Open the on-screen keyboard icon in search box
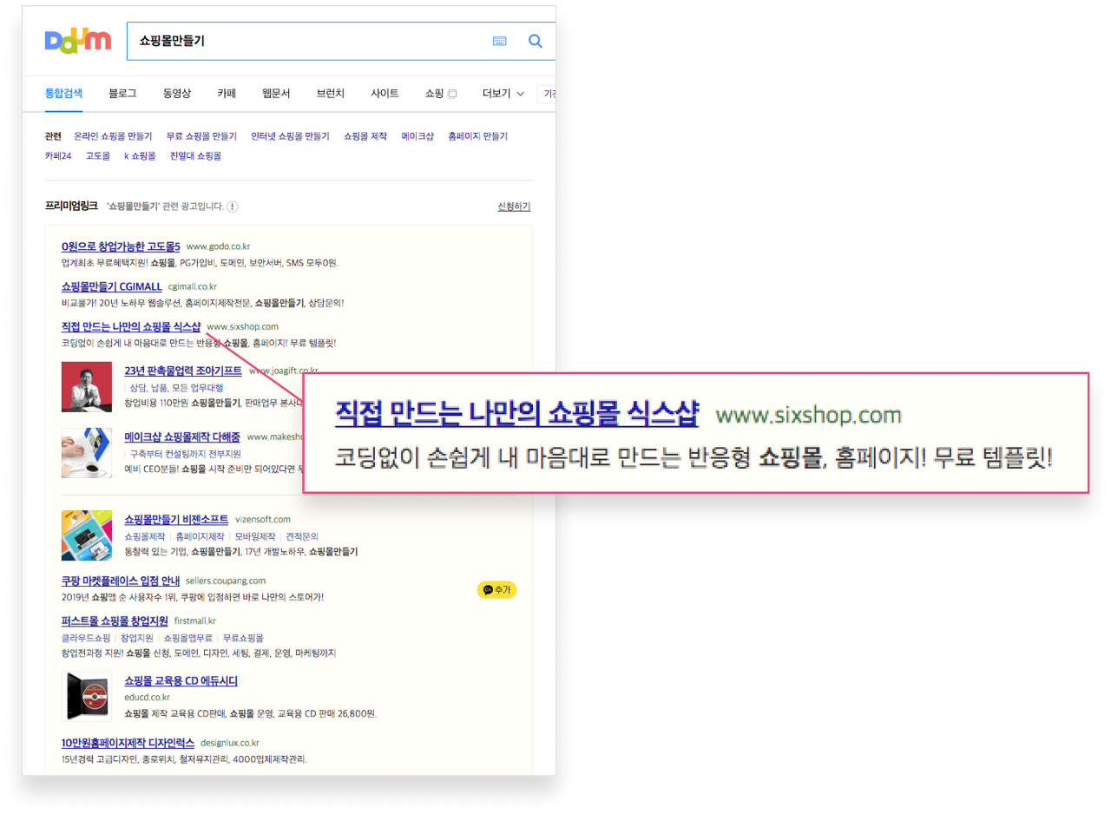This screenshot has width=1111, height=814. point(499,41)
